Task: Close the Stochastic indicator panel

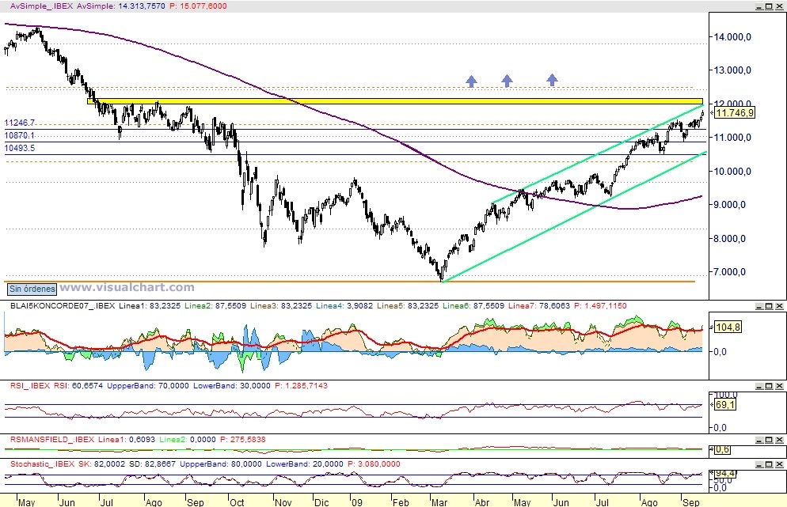Action: coord(779,464)
